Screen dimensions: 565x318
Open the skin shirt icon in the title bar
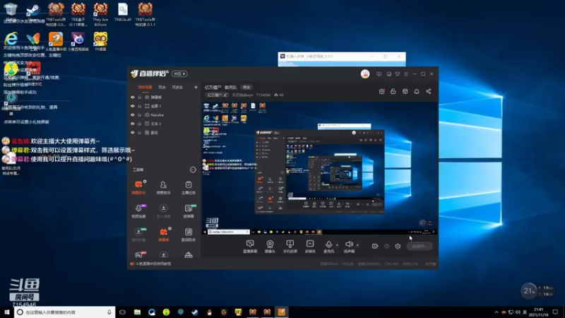point(398,74)
